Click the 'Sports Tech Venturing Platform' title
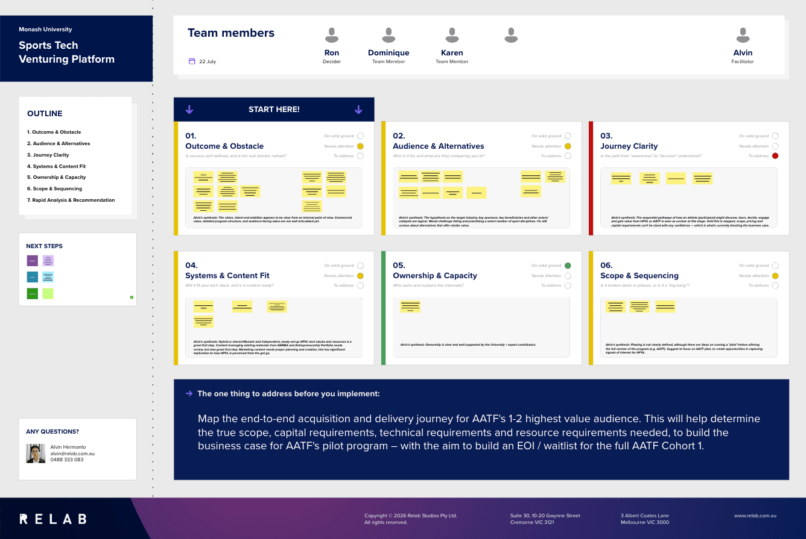 tap(66, 52)
